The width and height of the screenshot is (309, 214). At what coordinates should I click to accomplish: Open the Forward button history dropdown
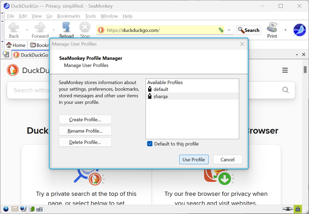click(54, 30)
